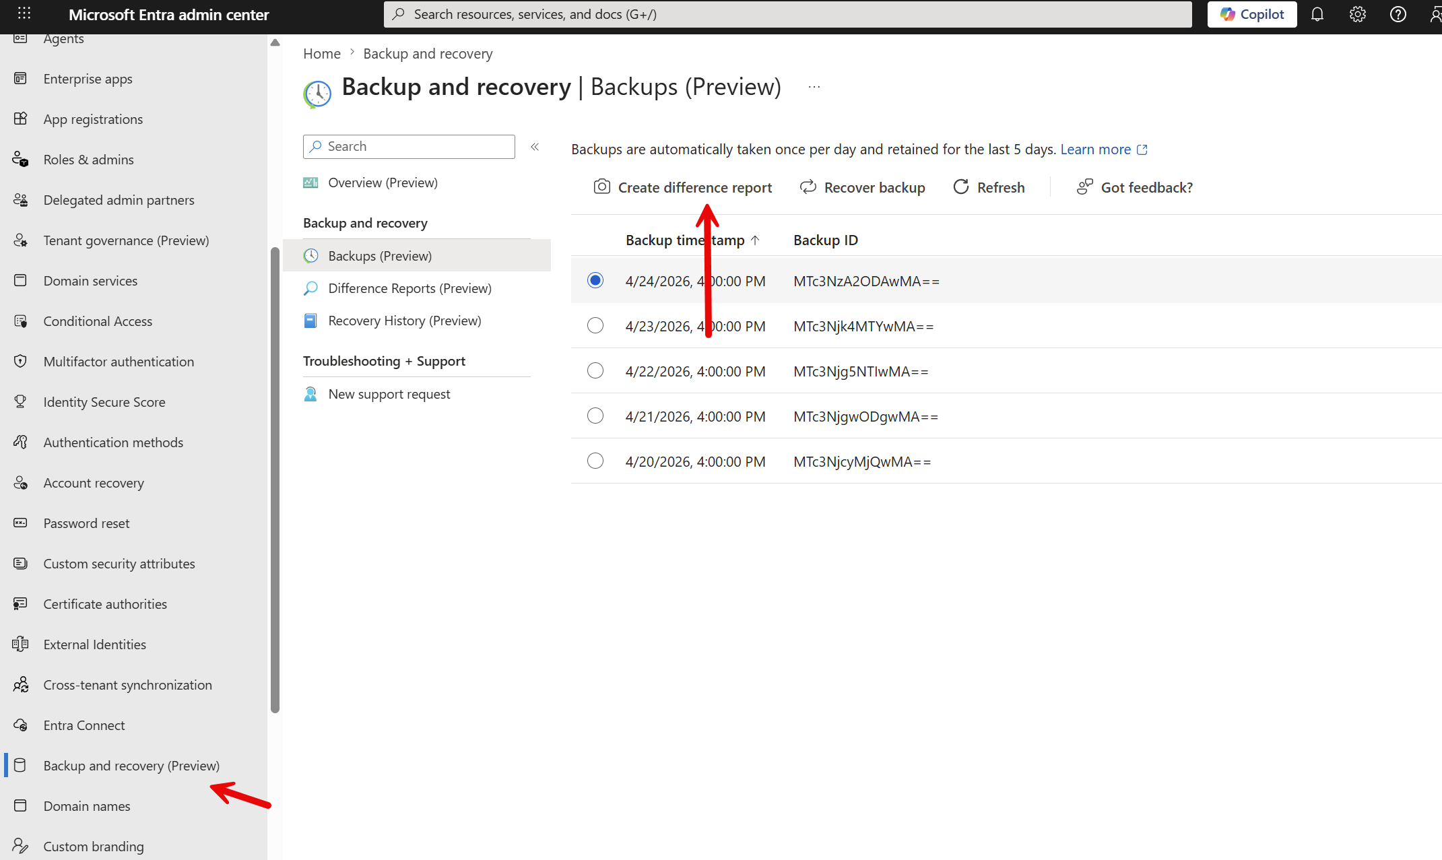Click Got feedback? icon

coord(1084,187)
